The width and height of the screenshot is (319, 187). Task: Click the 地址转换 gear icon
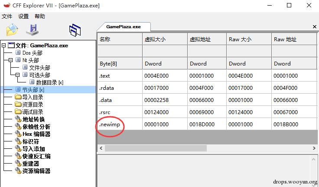coord(18,119)
